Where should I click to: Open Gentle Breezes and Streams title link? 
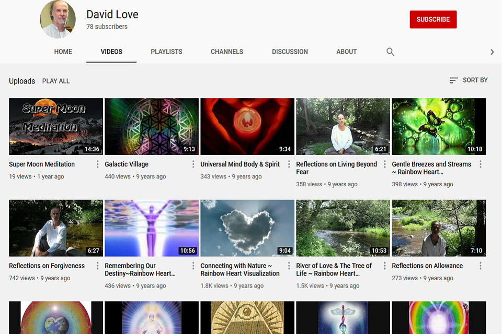click(x=431, y=168)
